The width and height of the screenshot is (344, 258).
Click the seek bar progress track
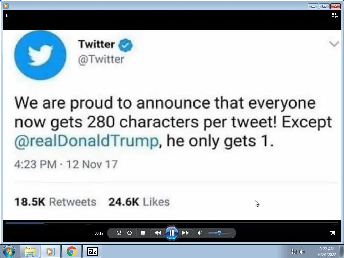(x=172, y=223)
